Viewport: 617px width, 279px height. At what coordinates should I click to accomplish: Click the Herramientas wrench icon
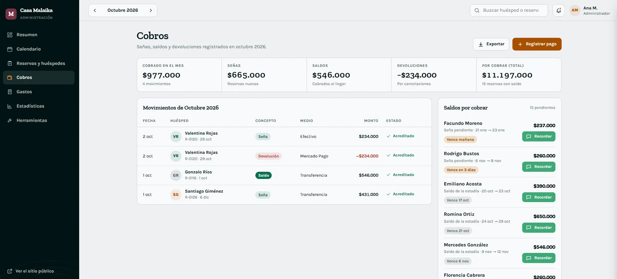tap(10, 121)
